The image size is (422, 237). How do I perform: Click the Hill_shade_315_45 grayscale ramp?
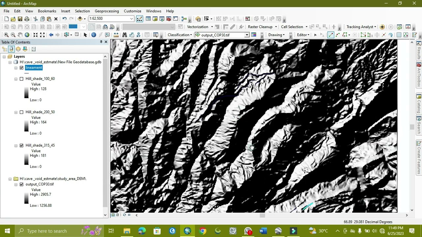coord(26,159)
